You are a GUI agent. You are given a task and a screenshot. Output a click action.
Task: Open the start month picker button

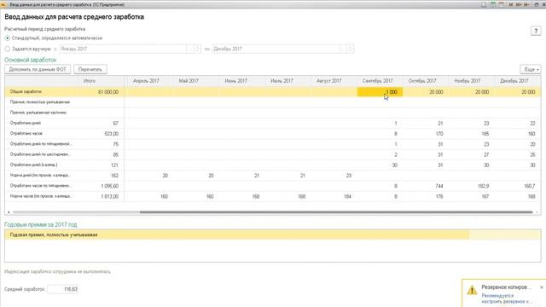tap(189, 49)
